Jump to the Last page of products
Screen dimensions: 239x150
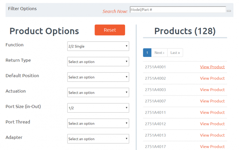[175, 53]
